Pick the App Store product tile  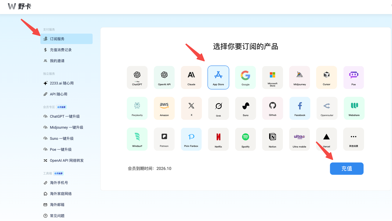click(218, 78)
